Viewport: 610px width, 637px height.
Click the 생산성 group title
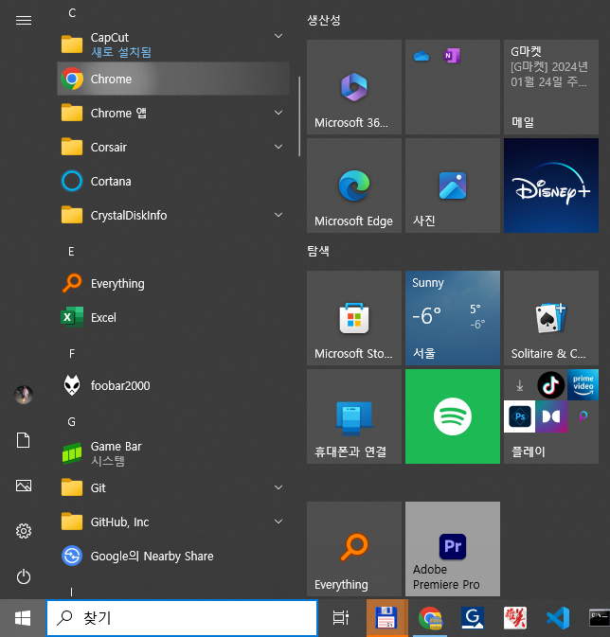(x=324, y=20)
